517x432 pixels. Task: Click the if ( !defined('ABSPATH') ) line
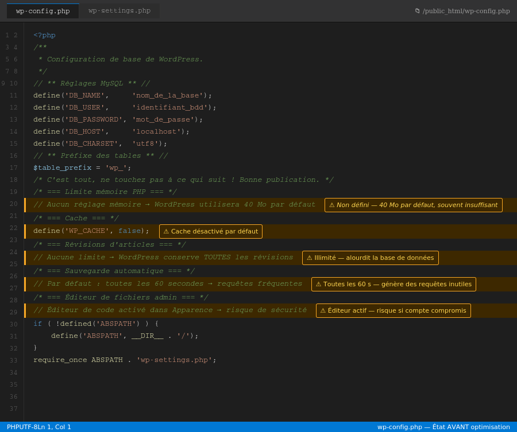tap(96, 324)
